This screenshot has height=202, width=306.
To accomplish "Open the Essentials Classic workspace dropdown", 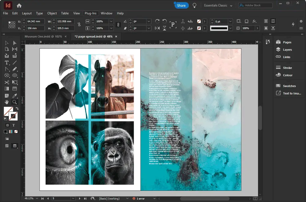I will (x=218, y=5).
